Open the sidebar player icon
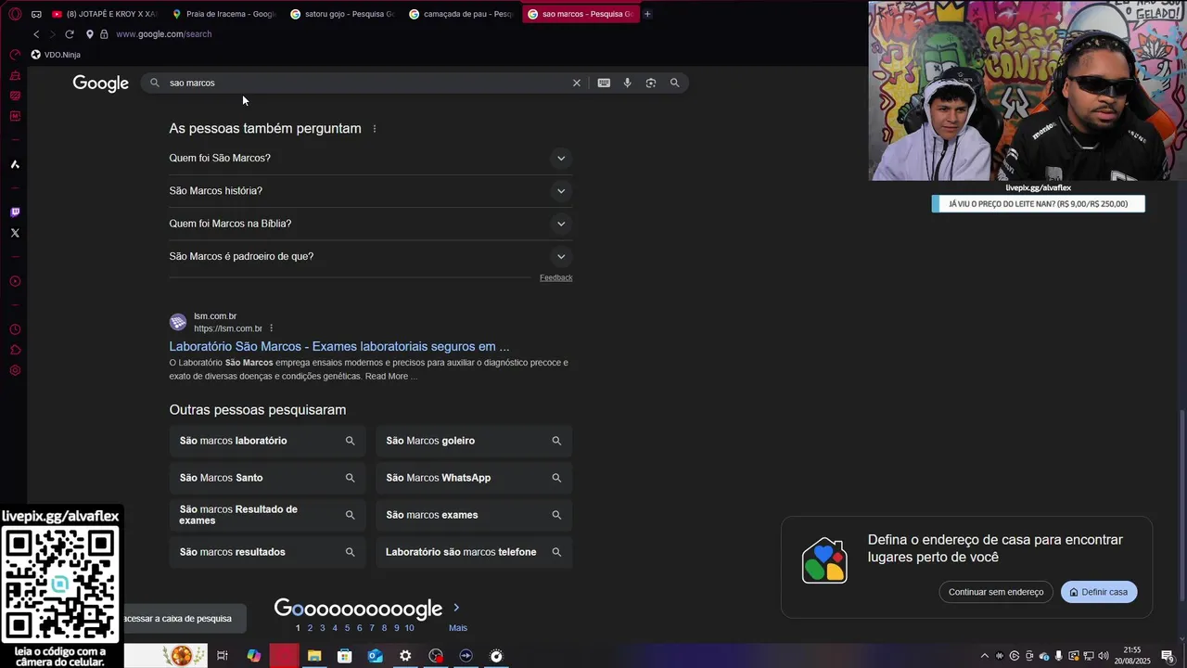Image resolution: width=1187 pixels, height=668 pixels. coord(15,281)
